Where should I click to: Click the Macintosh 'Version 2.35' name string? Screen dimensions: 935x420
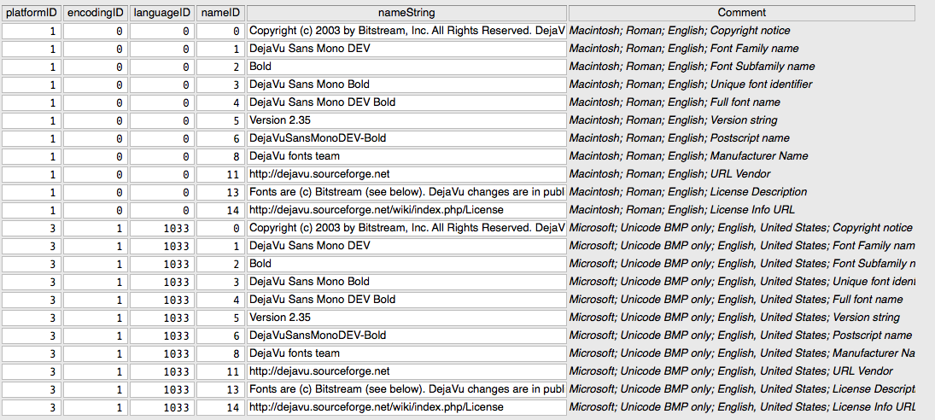click(x=406, y=120)
